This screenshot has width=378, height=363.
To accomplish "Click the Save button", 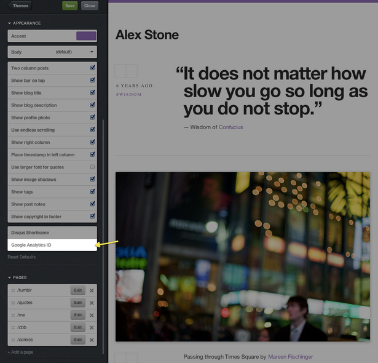I will (x=70, y=6).
